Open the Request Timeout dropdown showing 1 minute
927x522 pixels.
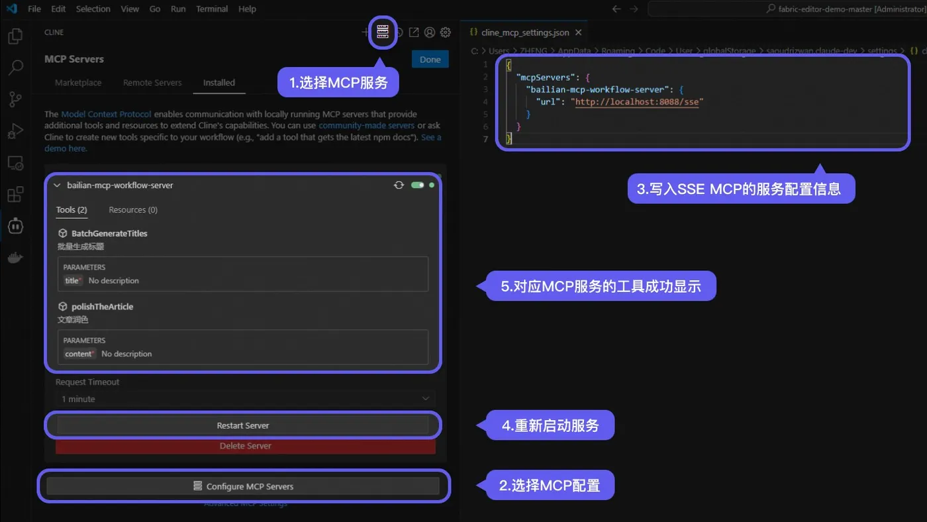[245, 399]
